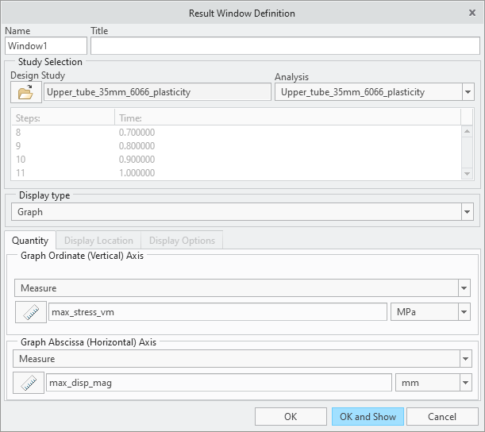The width and height of the screenshot is (485, 432).
Task: Click the ordinate measure ruler icon
Action: pyautogui.click(x=31, y=312)
